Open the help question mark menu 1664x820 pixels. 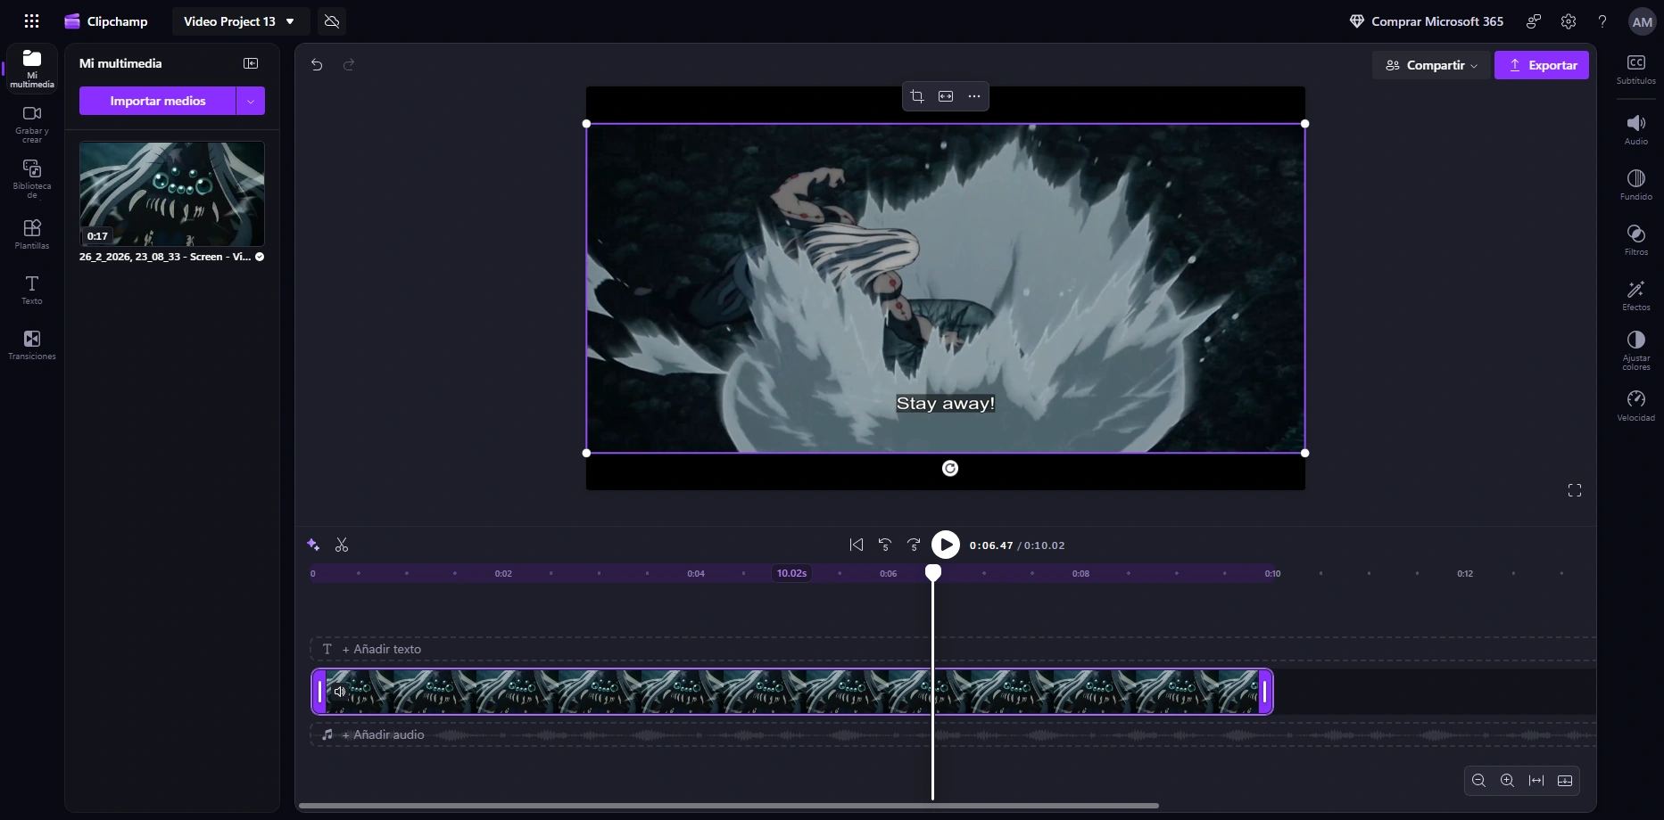point(1602,21)
